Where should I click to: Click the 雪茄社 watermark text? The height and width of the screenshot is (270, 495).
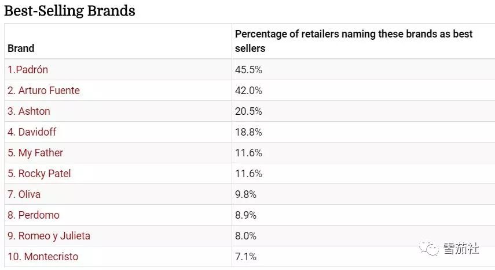click(461, 249)
